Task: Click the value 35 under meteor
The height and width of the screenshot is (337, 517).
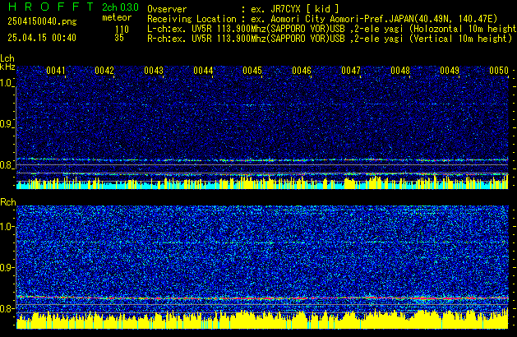Action: [119, 38]
